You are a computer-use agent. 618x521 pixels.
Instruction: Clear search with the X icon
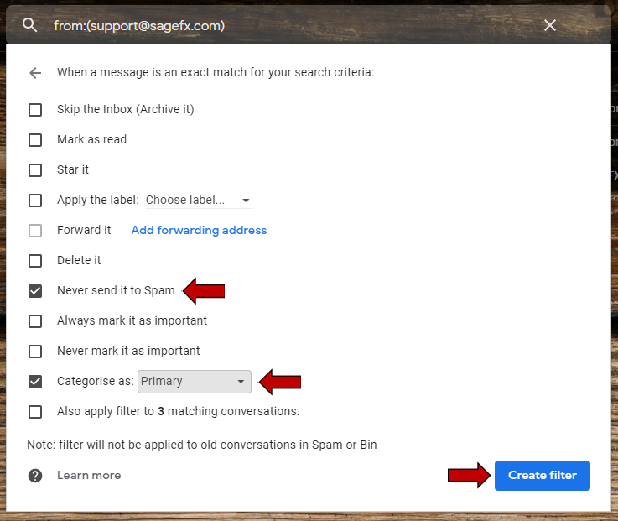550,25
